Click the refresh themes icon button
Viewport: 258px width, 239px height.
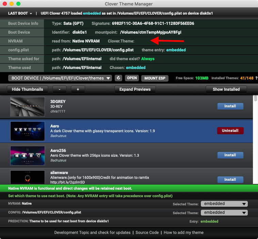pos(118,78)
